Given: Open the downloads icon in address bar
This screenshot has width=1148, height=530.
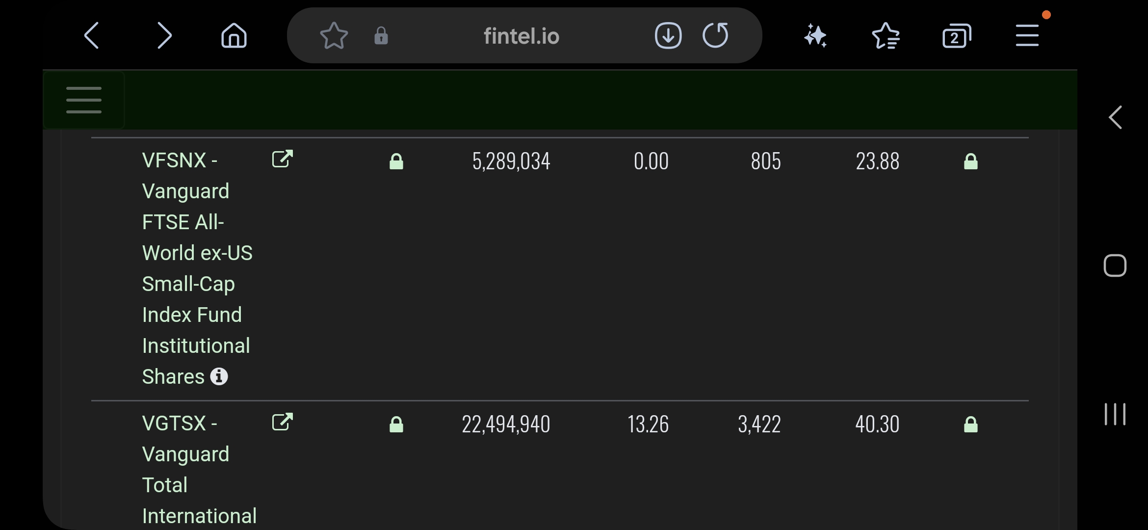Looking at the screenshot, I should pos(668,35).
